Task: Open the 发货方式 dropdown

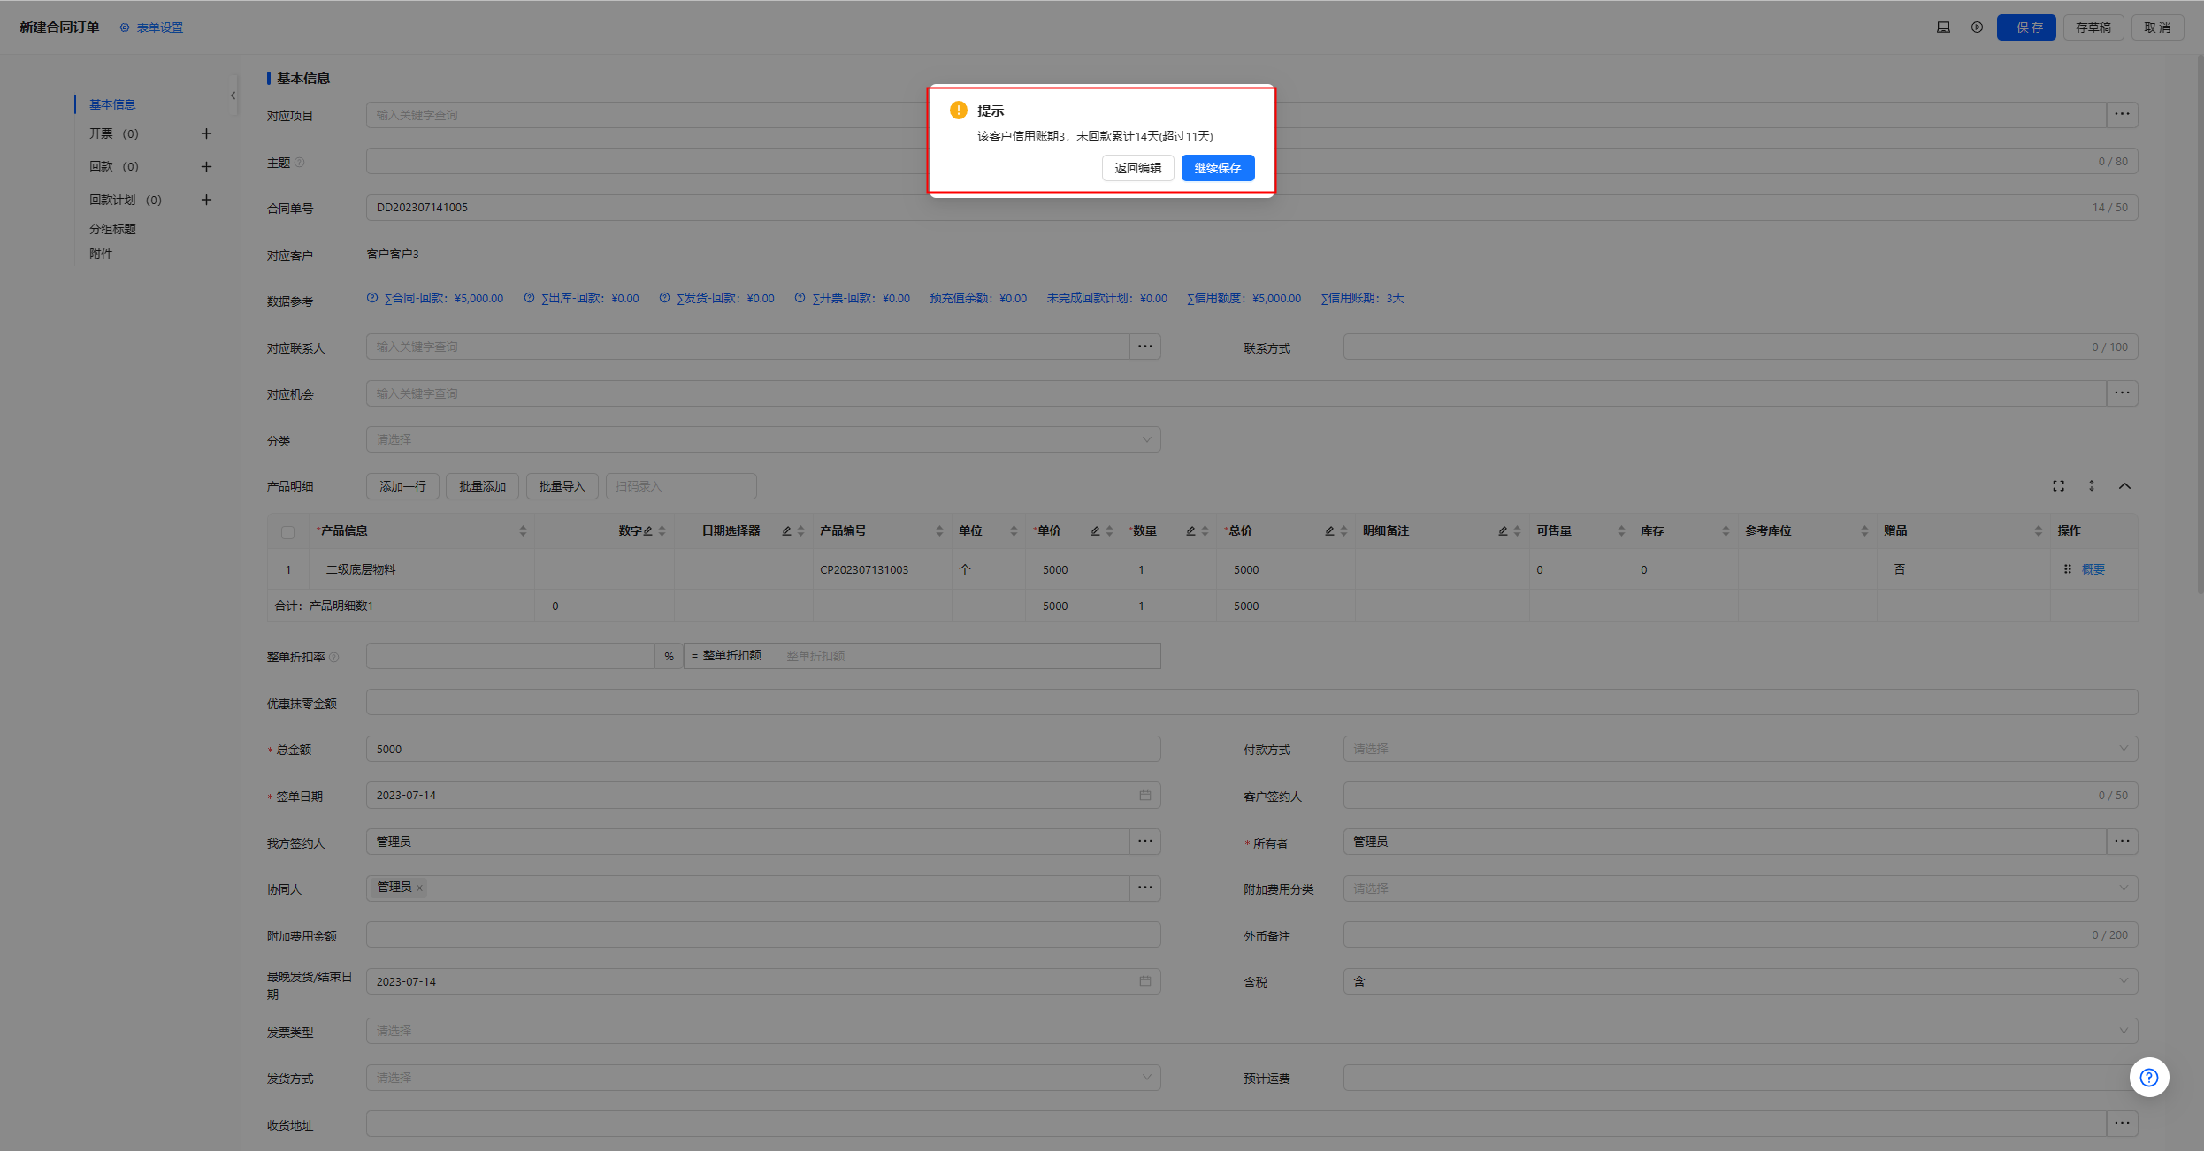Action: pos(763,1078)
